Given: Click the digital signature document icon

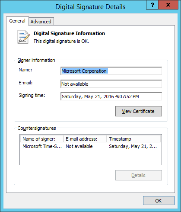Looking at the screenshot, I should pyautogui.click(x=24, y=37).
